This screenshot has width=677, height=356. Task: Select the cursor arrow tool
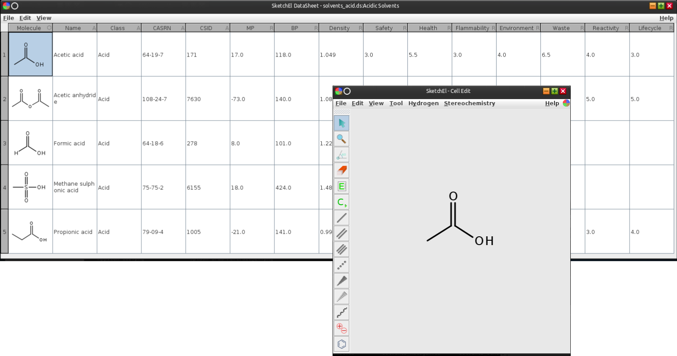[342, 123]
